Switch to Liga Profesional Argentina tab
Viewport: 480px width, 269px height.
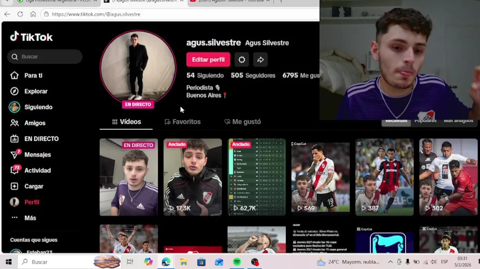point(57,1)
